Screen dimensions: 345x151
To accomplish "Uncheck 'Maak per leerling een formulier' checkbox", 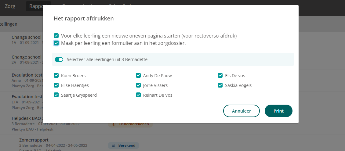I will (x=56, y=43).
